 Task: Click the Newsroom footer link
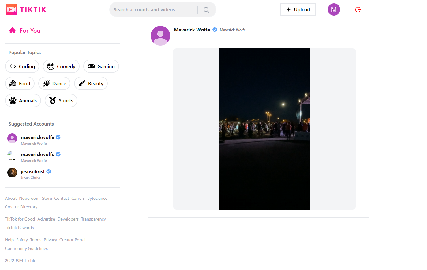point(29,198)
